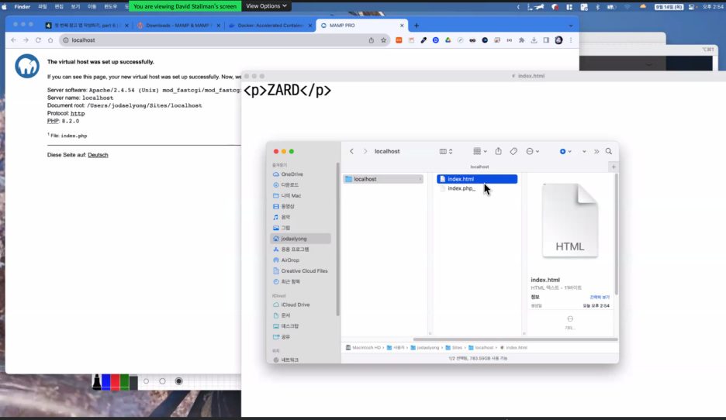
Task: Open Creative Cloud Files in sidebar
Action: click(x=301, y=271)
